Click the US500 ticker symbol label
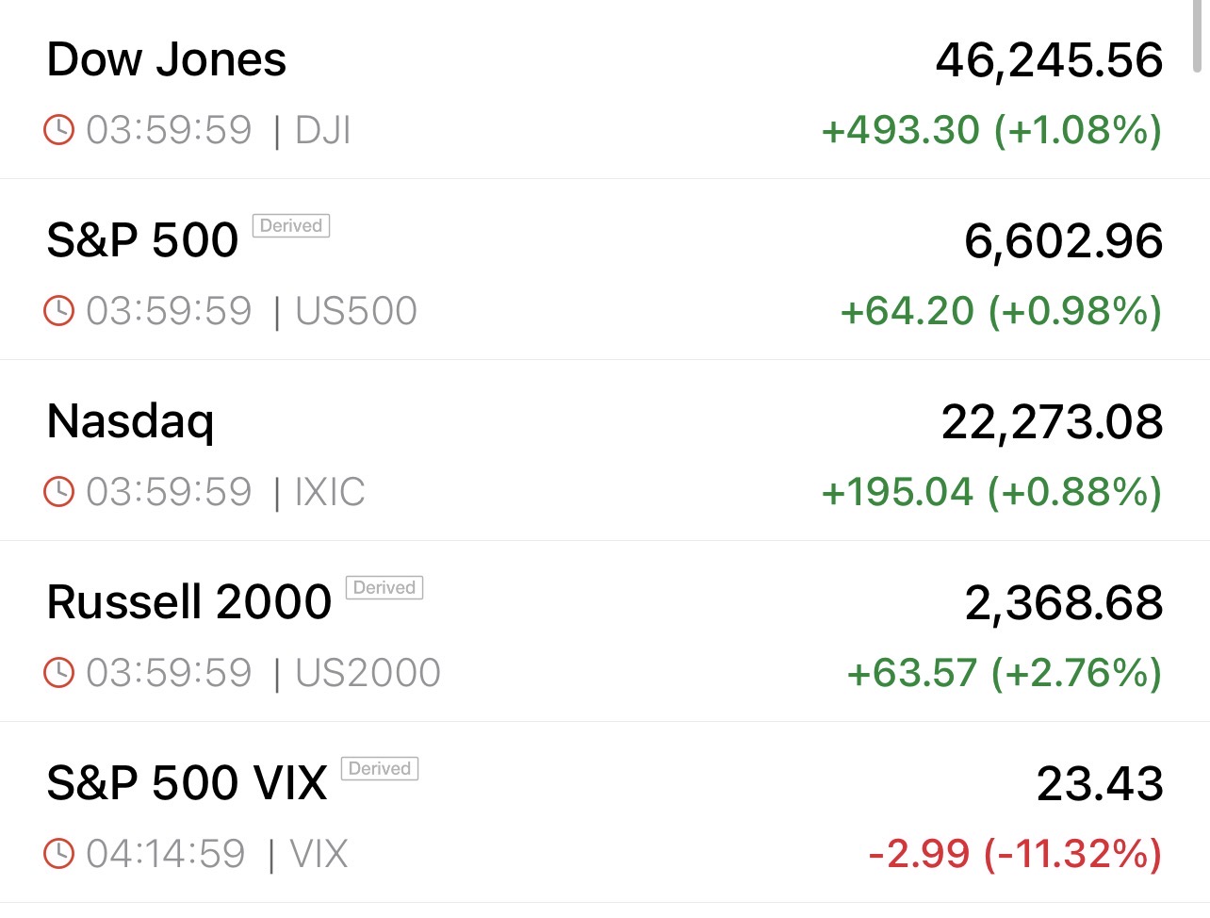This screenshot has width=1210, height=918. click(356, 311)
